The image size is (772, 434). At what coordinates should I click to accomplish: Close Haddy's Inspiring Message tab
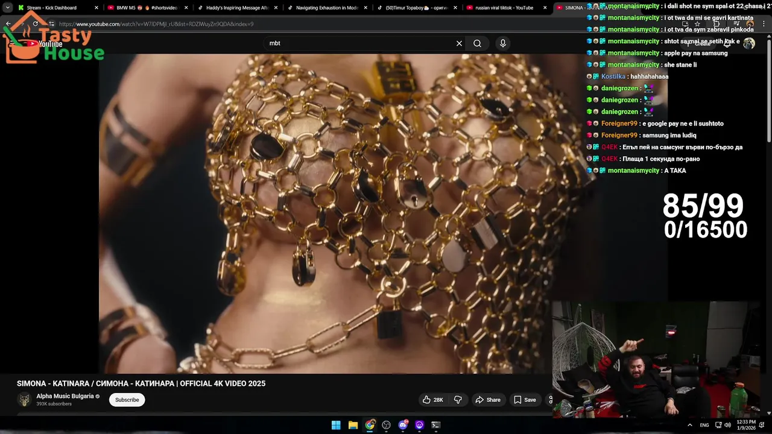(276, 8)
